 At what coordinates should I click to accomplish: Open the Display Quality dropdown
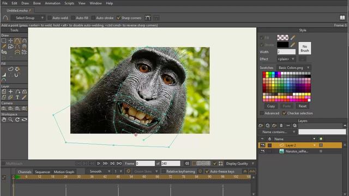(240, 163)
